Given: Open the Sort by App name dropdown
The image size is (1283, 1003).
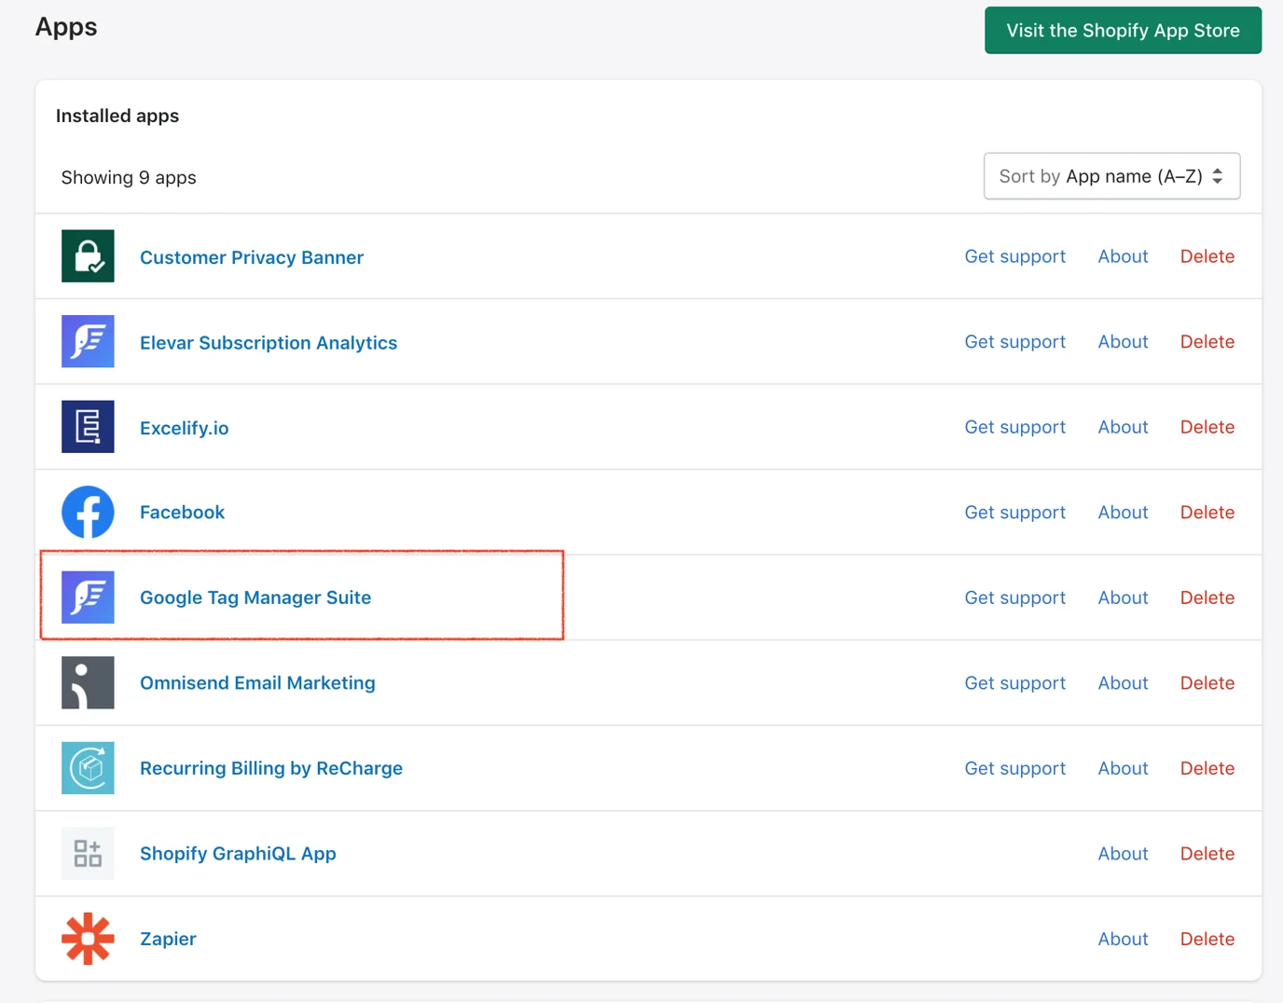Looking at the screenshot, I should pos(1111,176).
